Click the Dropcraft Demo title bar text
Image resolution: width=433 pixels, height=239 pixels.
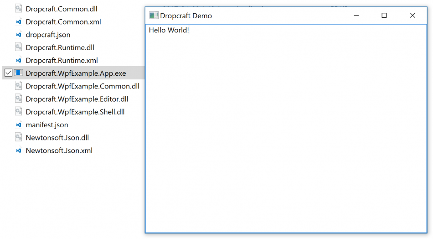click(186, 16)
